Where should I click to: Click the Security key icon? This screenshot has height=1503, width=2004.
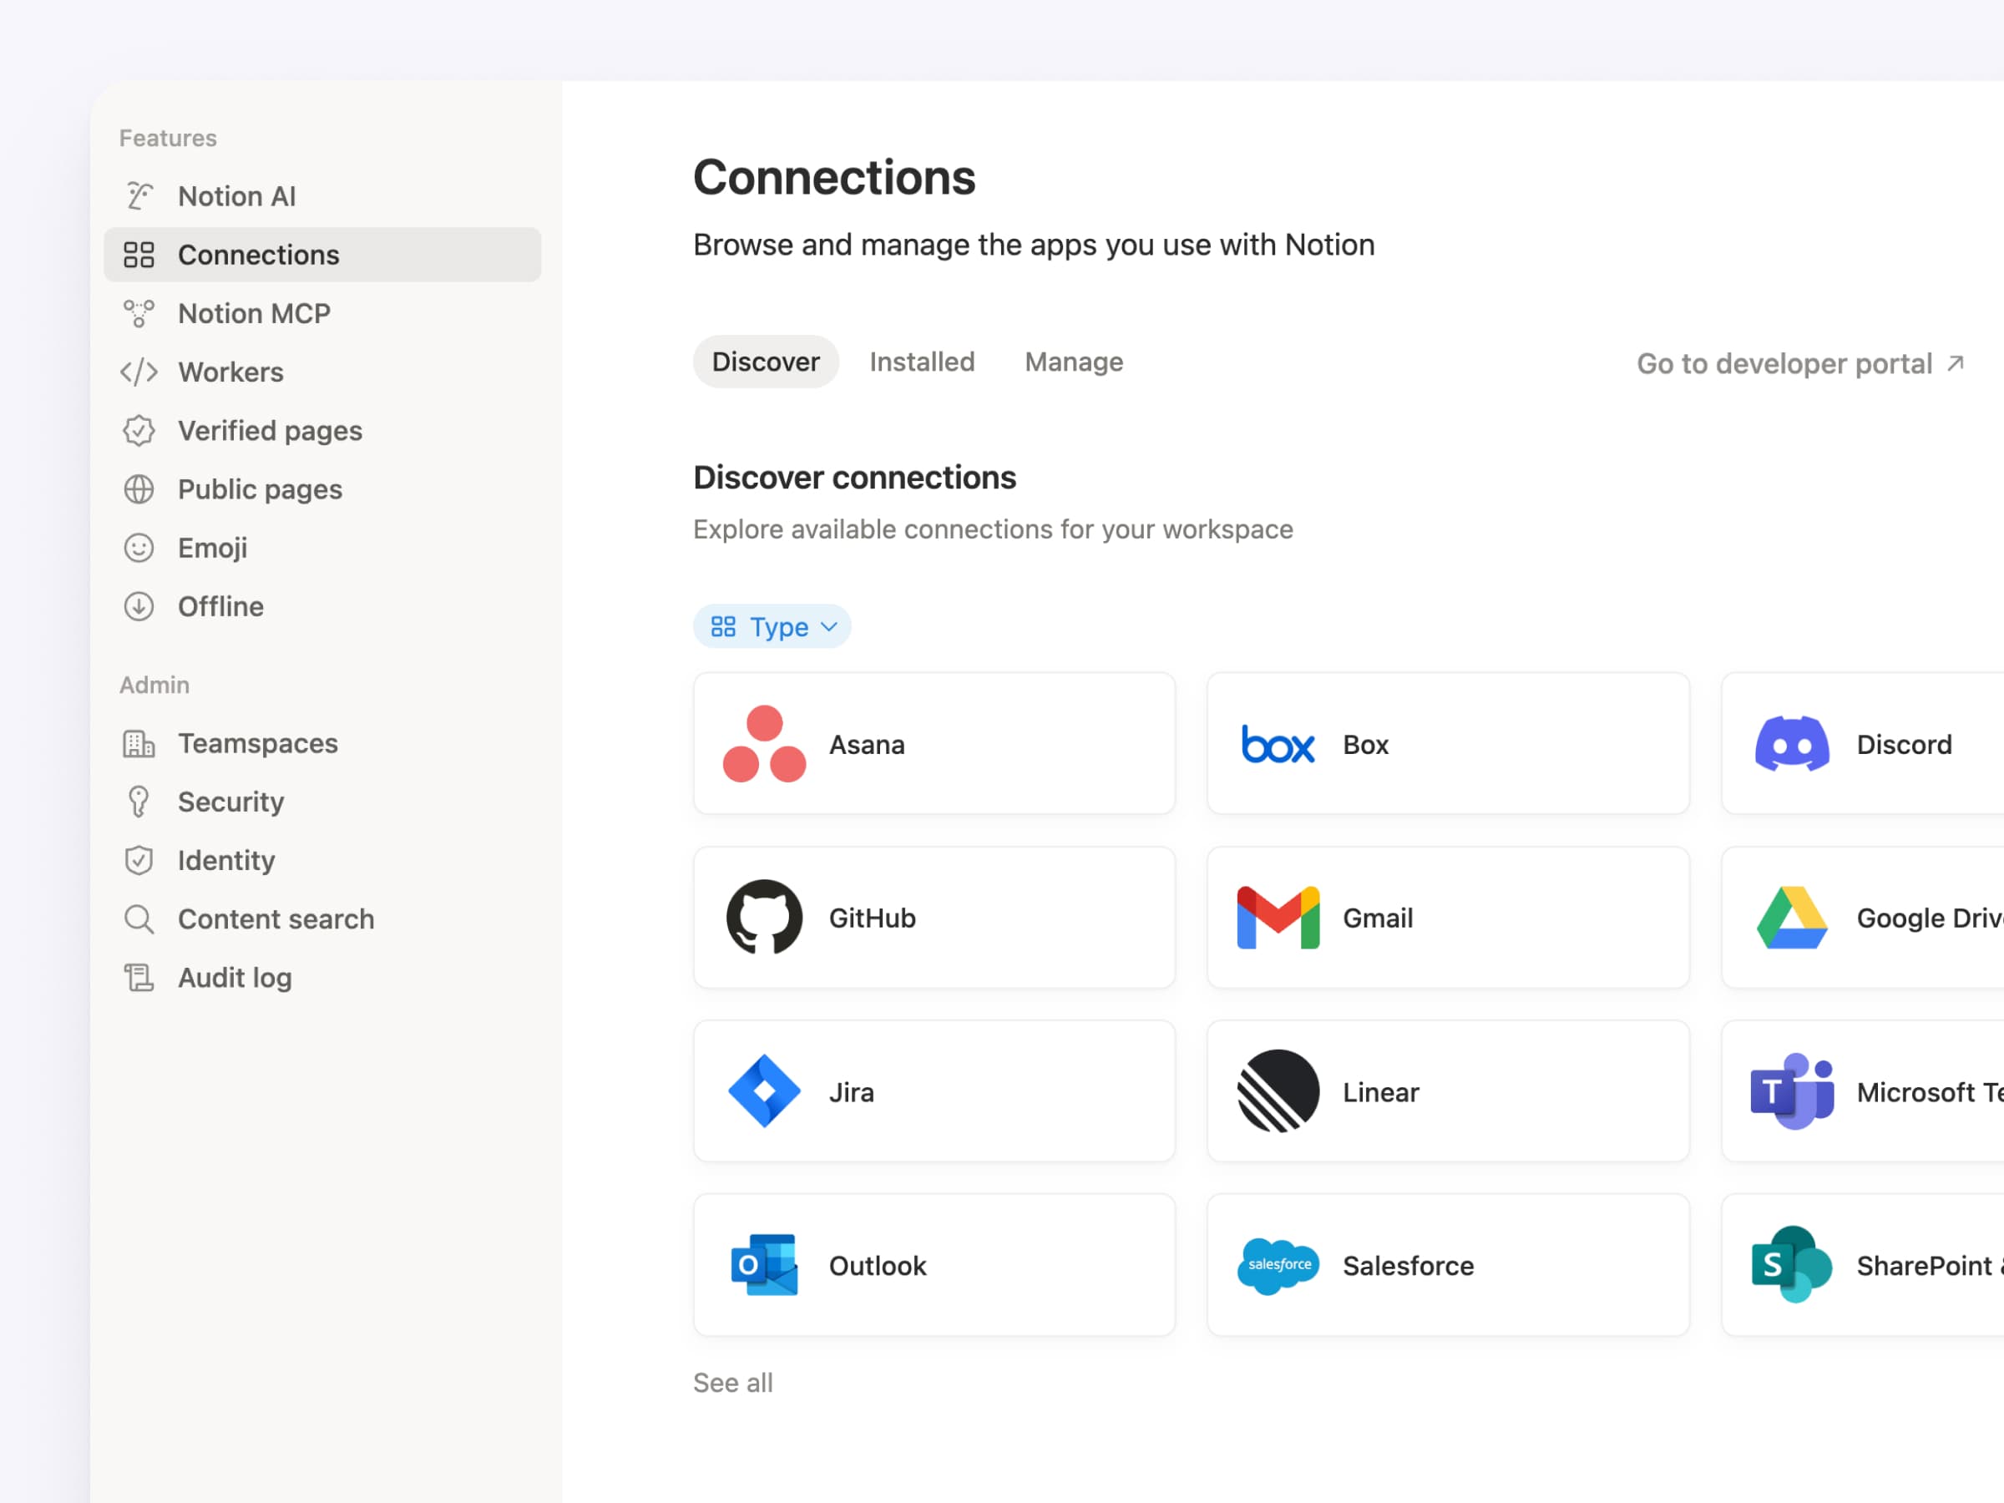pos(139,802)
